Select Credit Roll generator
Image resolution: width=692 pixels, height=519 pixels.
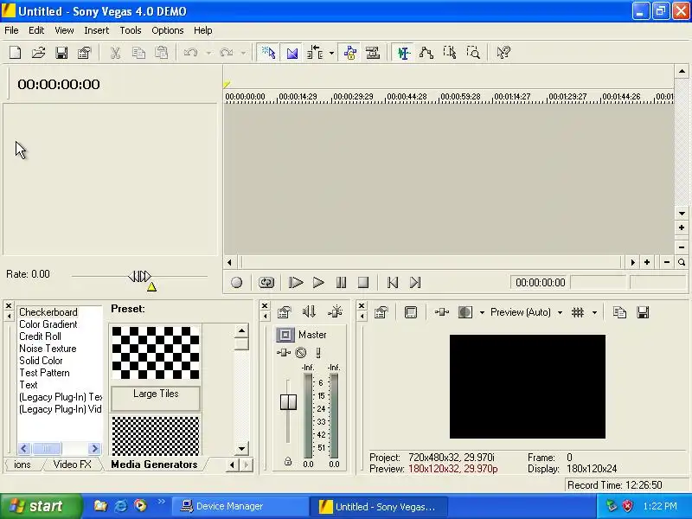[40, 336]
